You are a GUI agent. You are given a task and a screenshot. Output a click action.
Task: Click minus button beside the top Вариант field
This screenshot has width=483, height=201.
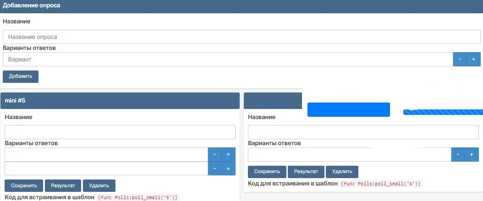tap(460, 60)
